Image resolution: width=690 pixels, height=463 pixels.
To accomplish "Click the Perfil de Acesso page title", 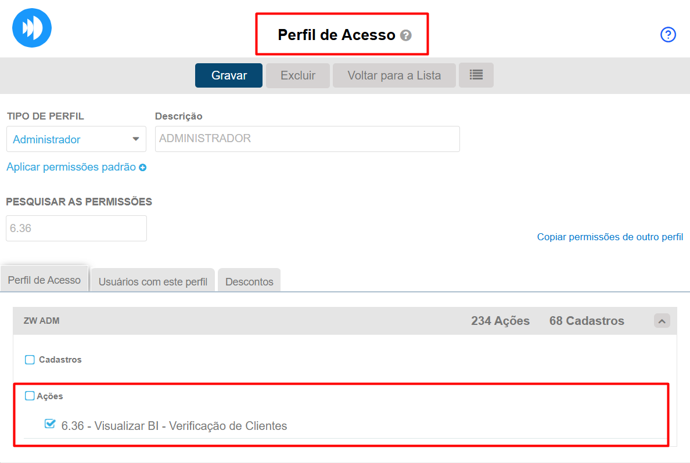I will tap(336, 35).
